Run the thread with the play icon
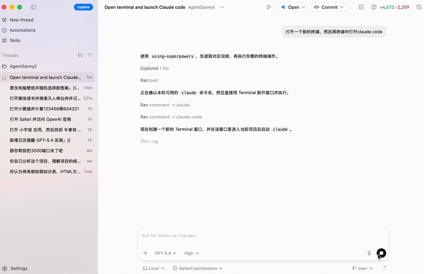 coord(269,7)
